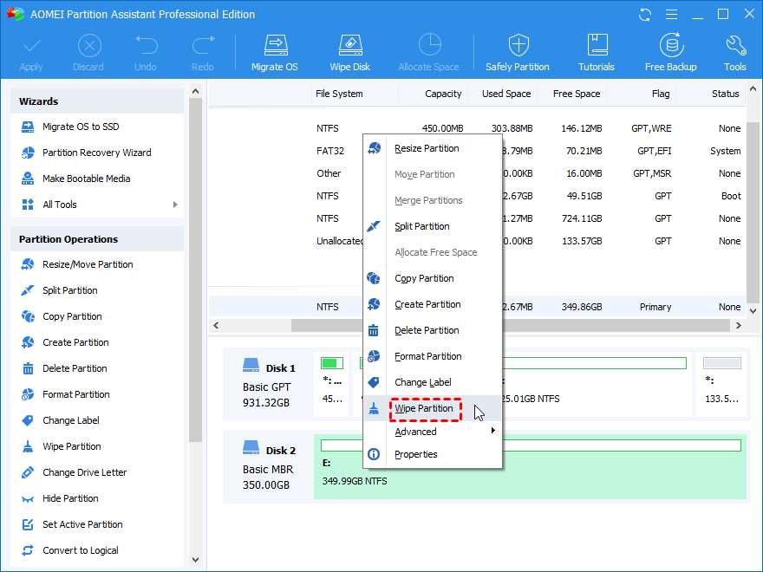The image size is (763, 572).
Task: Click the Tools wrench icon
Action: click(735, 52)
